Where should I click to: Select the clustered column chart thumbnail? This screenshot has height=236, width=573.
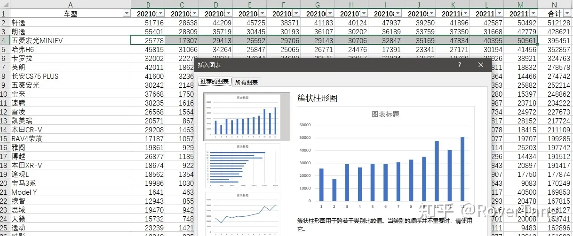coord(247,116)
